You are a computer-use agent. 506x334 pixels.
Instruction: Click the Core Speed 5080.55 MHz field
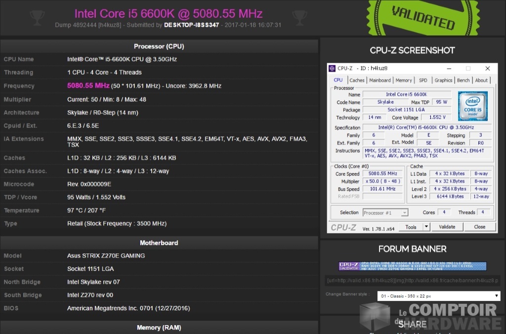click(x=383, y=173)
